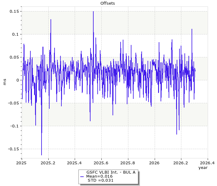
Task: Click the positive 0.05 y-axis tick label
Action: [14, 57]
